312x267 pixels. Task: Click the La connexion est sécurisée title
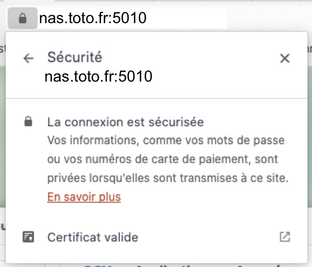coord(125,122)
